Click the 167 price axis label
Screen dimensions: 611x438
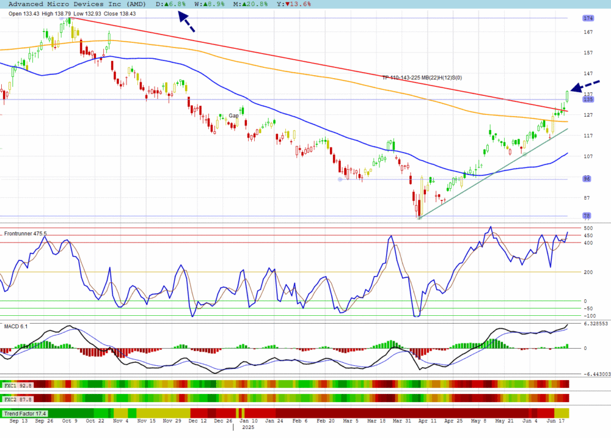pos(588,32)
